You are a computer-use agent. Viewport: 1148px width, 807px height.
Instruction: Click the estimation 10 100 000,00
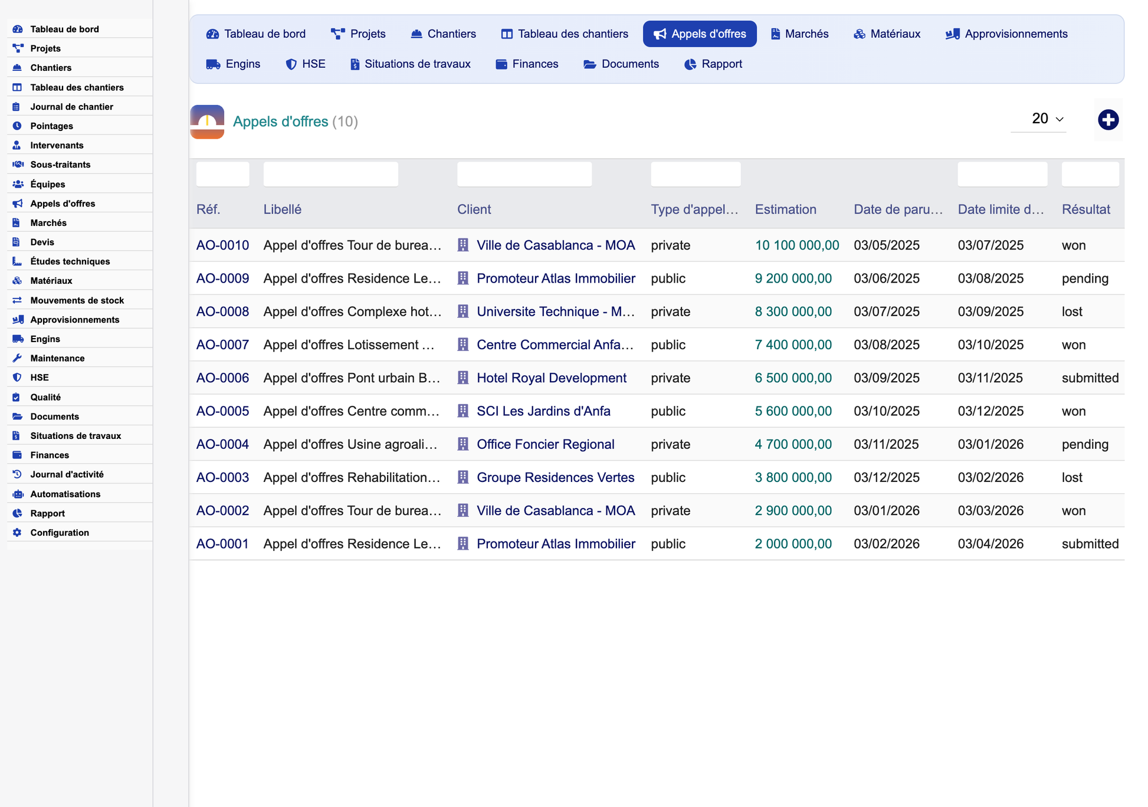click(x=797, y=245)
